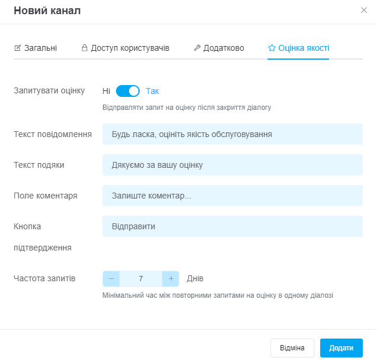
Task: Close the Новий канал dialog
Action: [364, 10]
